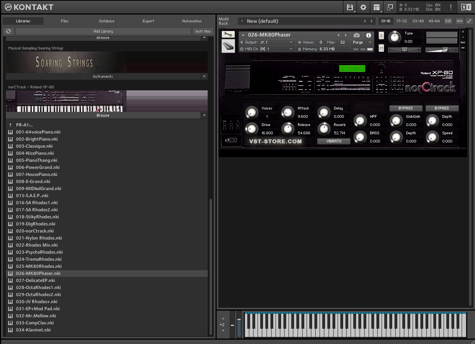The height and width of the screenshot is (344, 475).
Task: Click the library list vertical scrollbar
Action: (211, 266)
